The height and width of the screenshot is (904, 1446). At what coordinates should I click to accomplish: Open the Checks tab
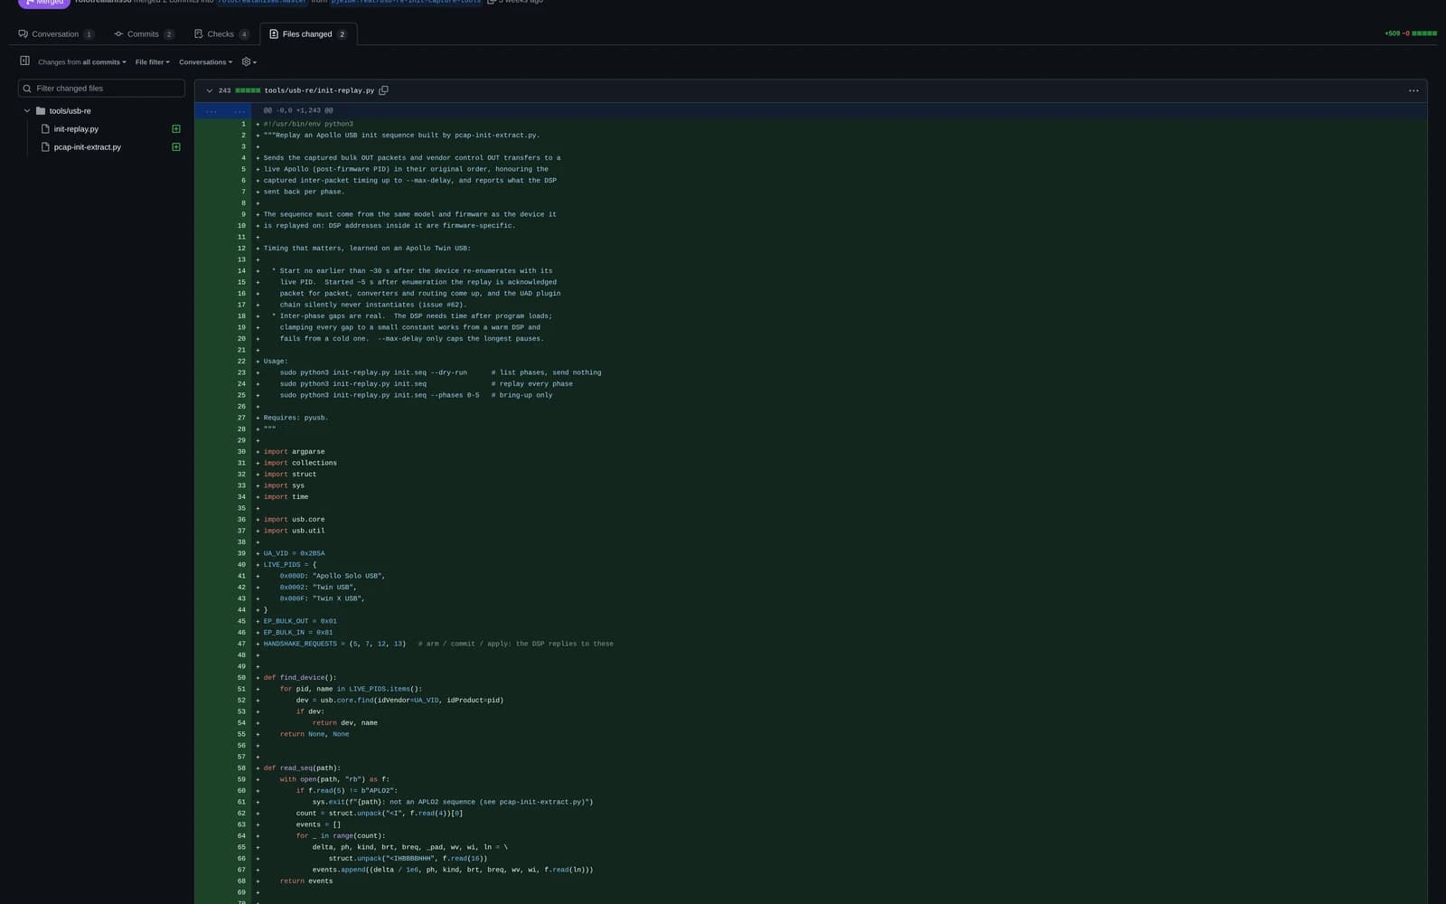point(221,34)
